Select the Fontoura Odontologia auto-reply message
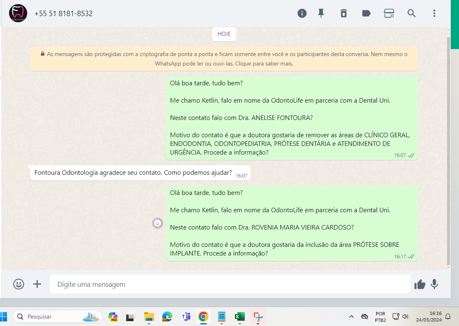459x326 pixels. point(140,173)
